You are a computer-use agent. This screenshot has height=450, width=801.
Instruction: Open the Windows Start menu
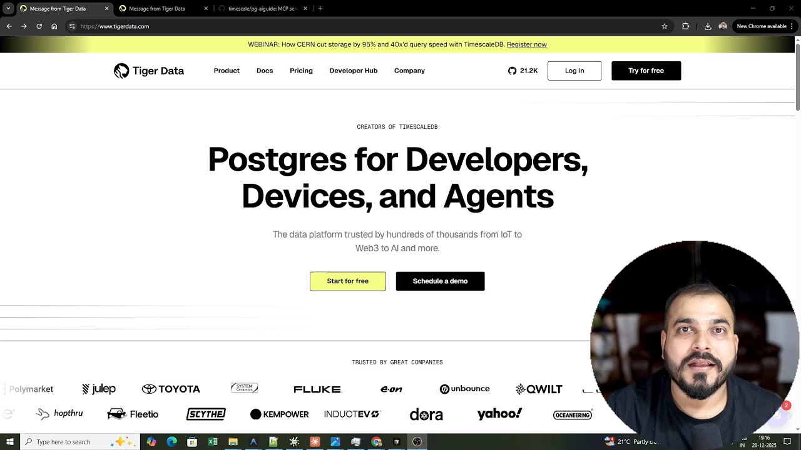click(x=9, y=442)
